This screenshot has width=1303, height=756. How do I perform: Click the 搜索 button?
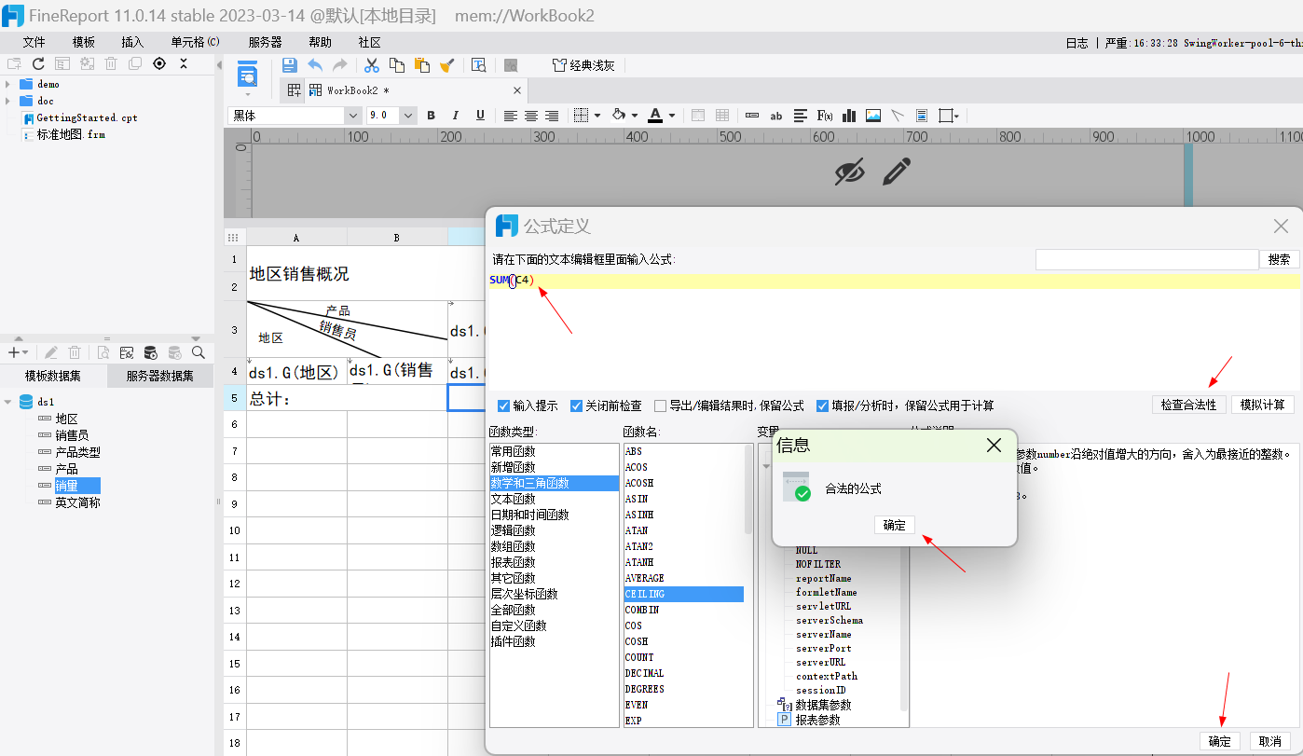pyautogui.click(x=1280, y=259)
